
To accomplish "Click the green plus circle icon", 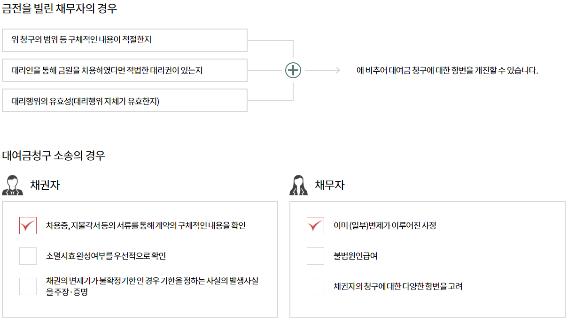I will point(293,70).
